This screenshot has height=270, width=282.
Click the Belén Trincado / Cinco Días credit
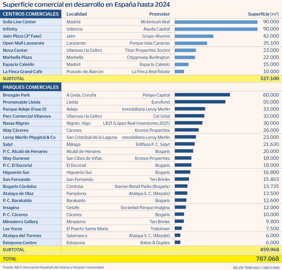(x=256, y=268)
